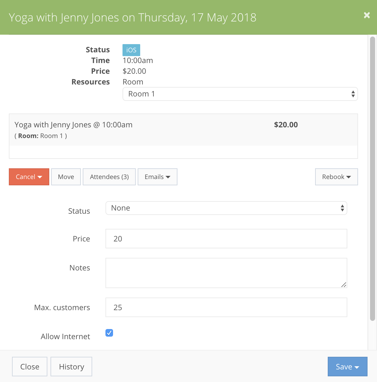Disable the Allow Internet checkbox
377x382 pixels.
pyautogui.click(x=109, y=333)
